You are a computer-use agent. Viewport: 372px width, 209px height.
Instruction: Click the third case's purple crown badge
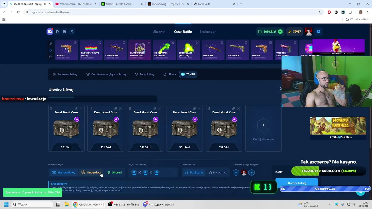coord(155,119)
